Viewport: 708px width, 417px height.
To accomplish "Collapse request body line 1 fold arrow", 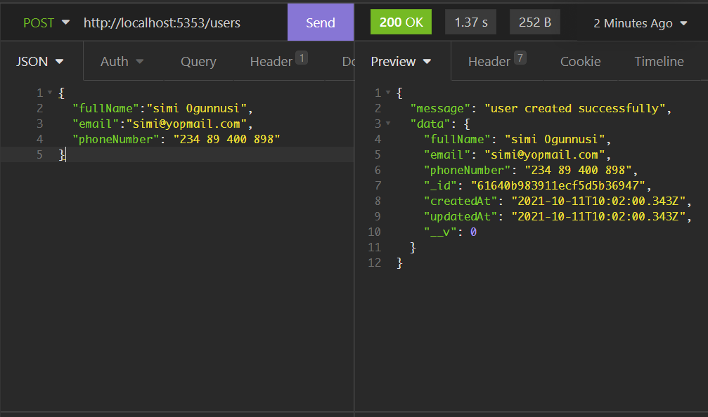I will click(x=50, y=93).
